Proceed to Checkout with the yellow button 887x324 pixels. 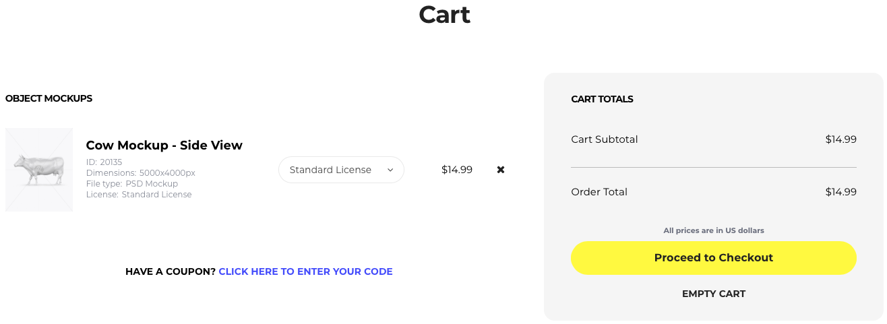click(714, 258)
